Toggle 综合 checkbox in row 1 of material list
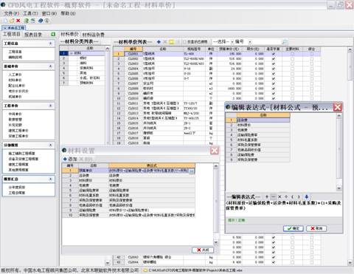 (312, 54)
